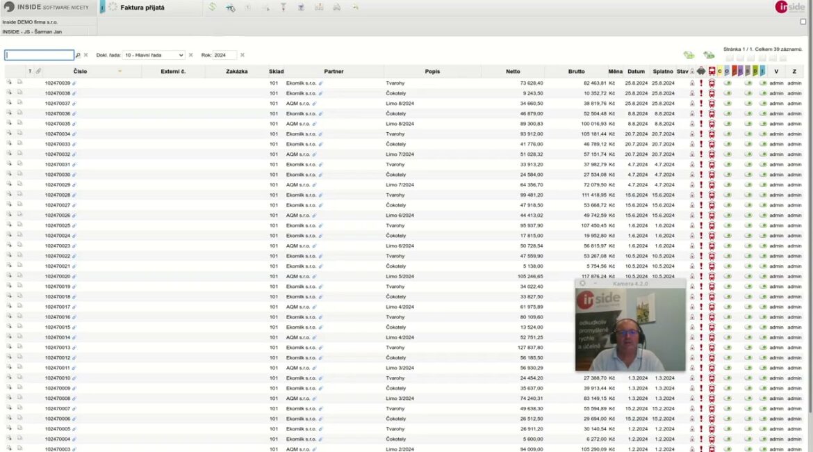Click the piggy bank column header icon
Screen dimensions: 813x452
(701, 71)
